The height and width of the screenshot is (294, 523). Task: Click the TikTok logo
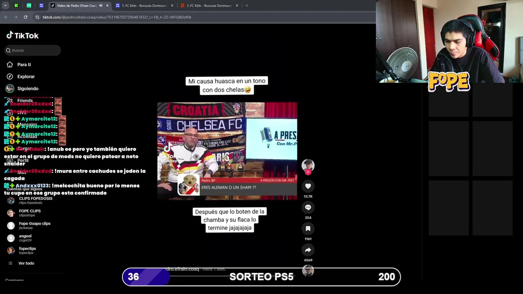(22, 36)
